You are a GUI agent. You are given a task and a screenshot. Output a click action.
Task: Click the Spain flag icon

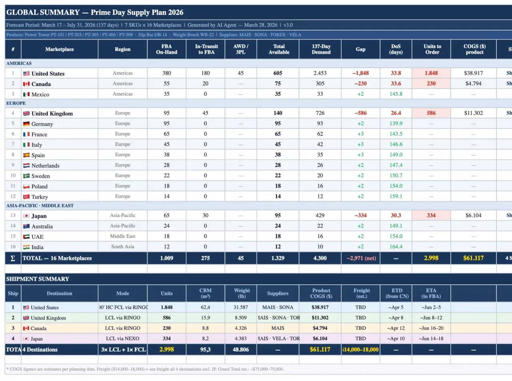[26, 155]
